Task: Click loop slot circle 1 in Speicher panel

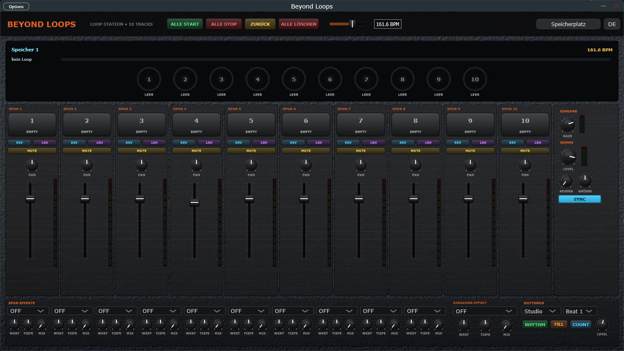Action: (x=149, y=79)
